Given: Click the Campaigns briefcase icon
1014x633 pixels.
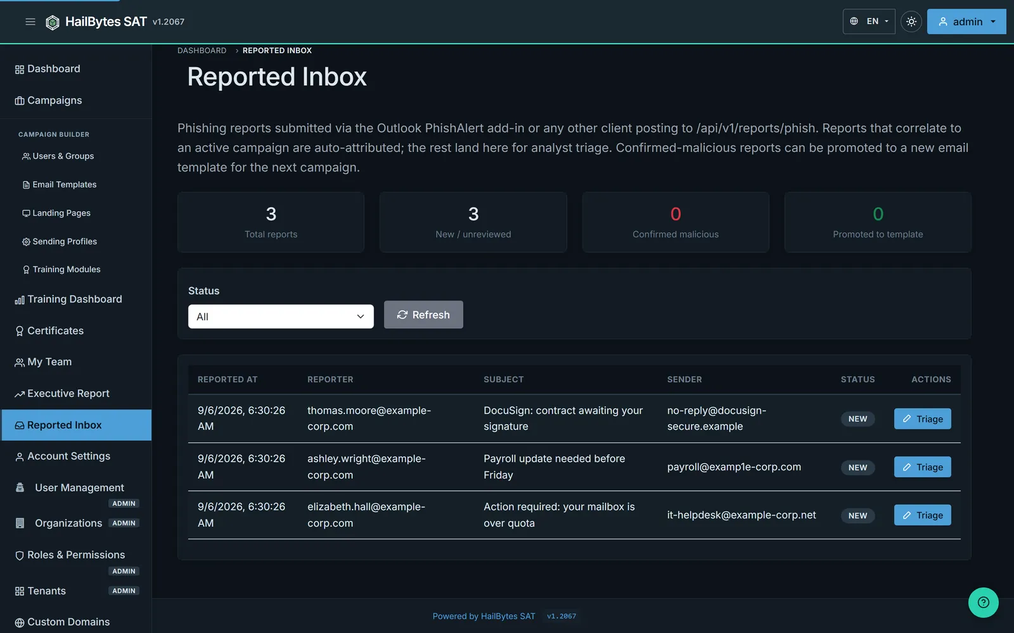Looking at the screenshot, I should pos(20,101).
